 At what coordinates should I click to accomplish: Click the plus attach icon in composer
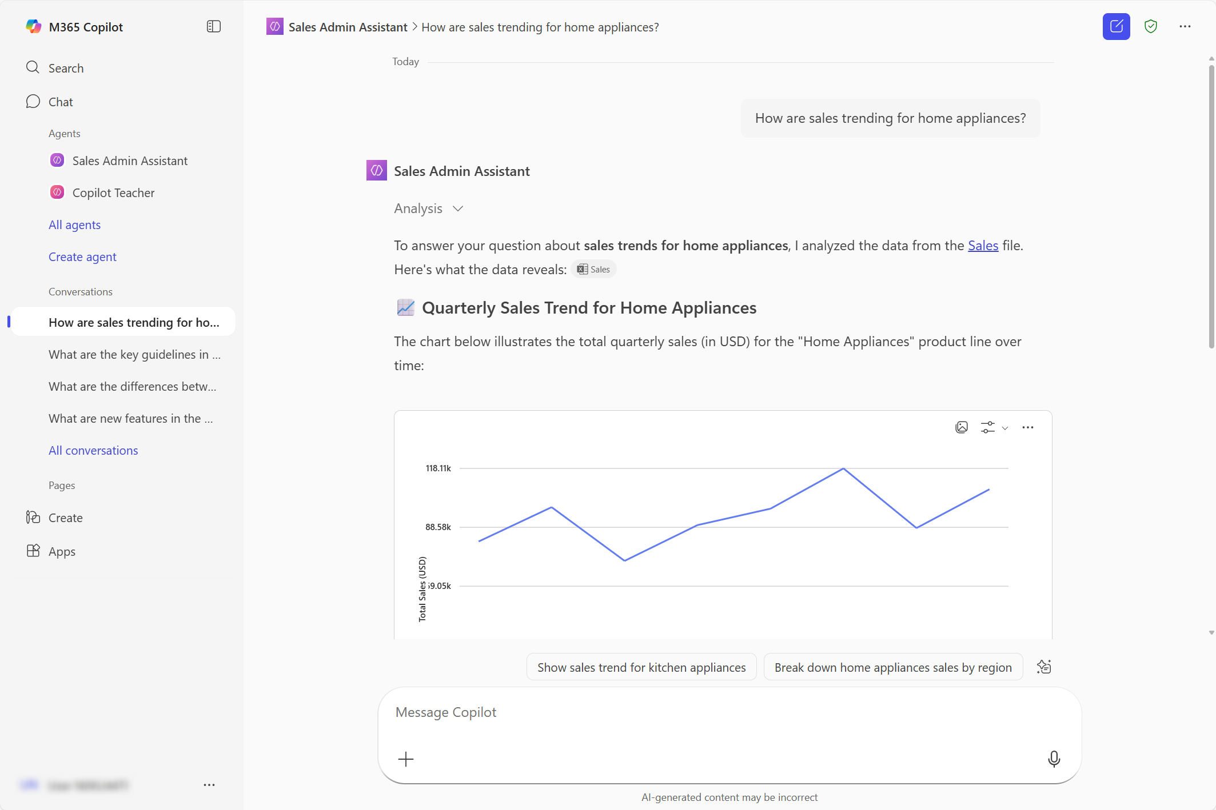[406, 759]
